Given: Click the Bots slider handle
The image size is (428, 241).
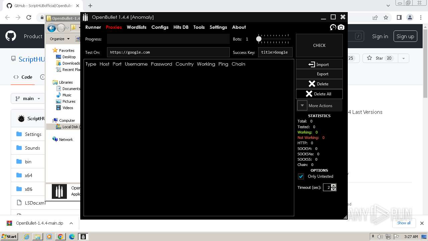Looking at the screenshot, I should tap(259, 39).
